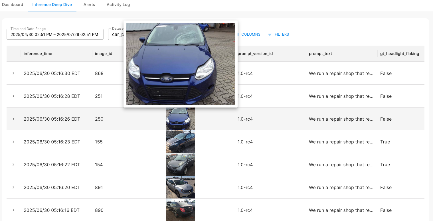Viewport: 433px width, 221px height.
Task: Open the Activity Log tab
Action: tap(118, 5)
